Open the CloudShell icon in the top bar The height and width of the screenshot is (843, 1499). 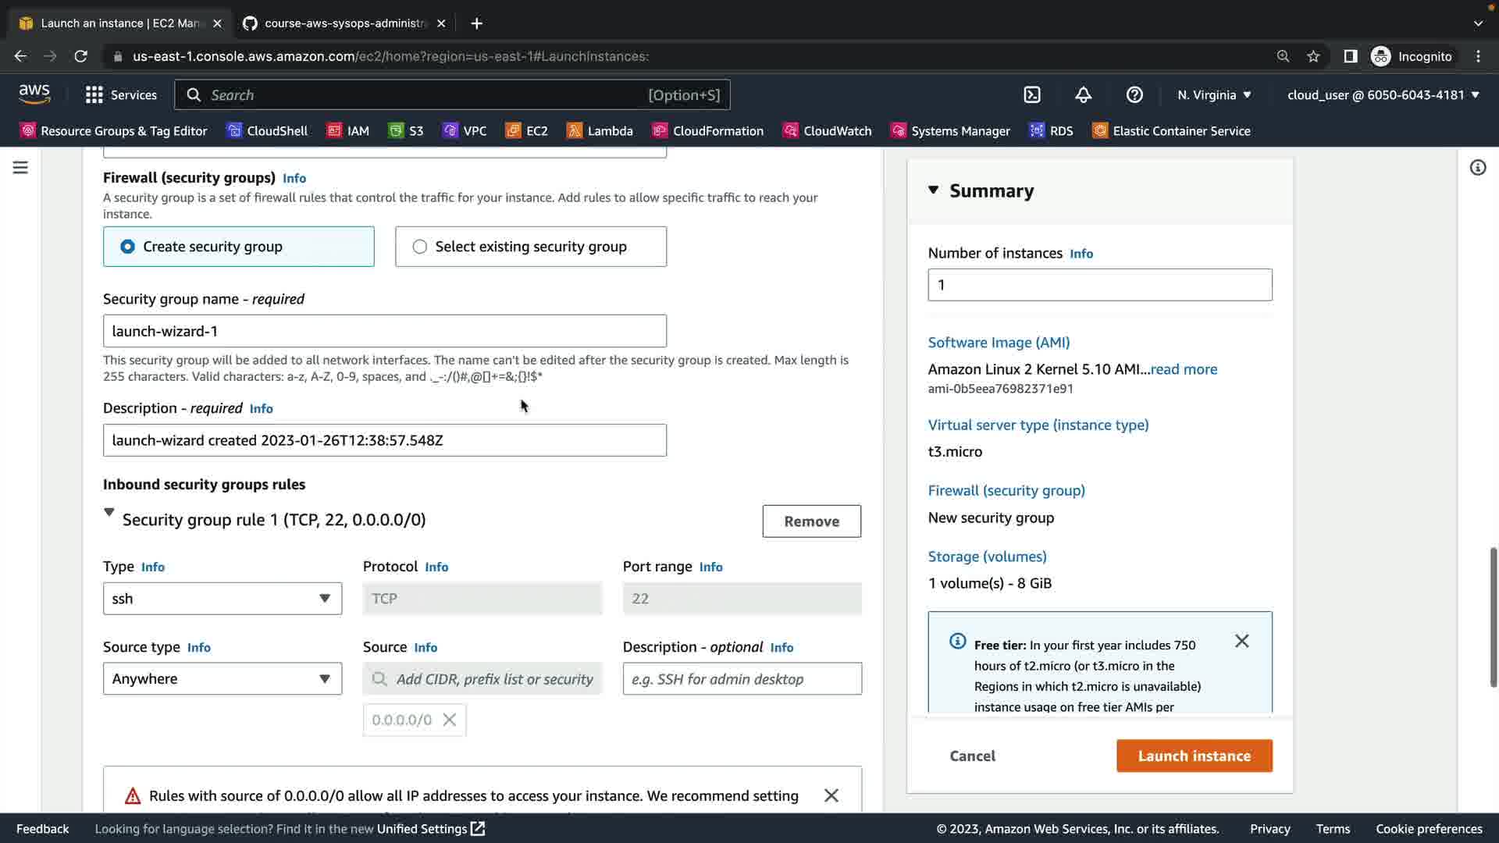(1032, 94)
